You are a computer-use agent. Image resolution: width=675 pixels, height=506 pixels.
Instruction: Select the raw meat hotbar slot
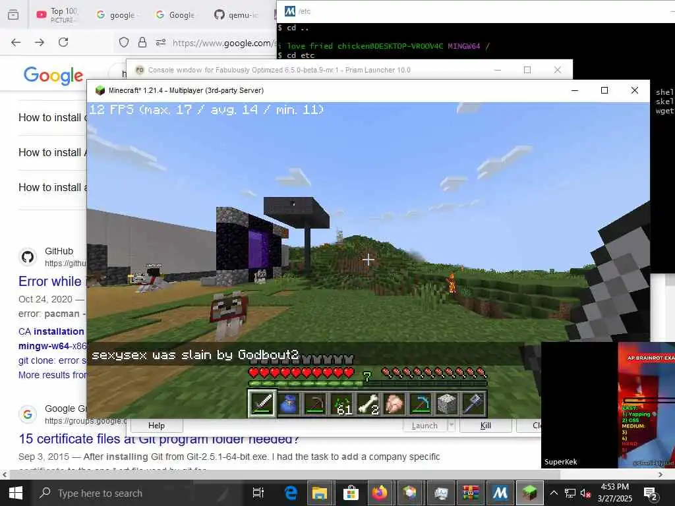click(394, 404)
